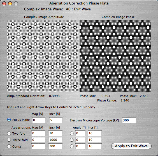Minimize the window with the yellow button

10,3
